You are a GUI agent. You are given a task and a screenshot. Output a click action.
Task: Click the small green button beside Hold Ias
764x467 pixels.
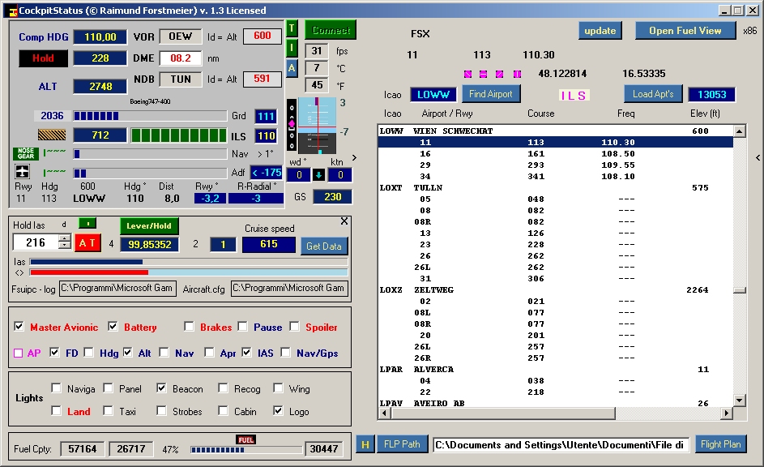(87, 223)
